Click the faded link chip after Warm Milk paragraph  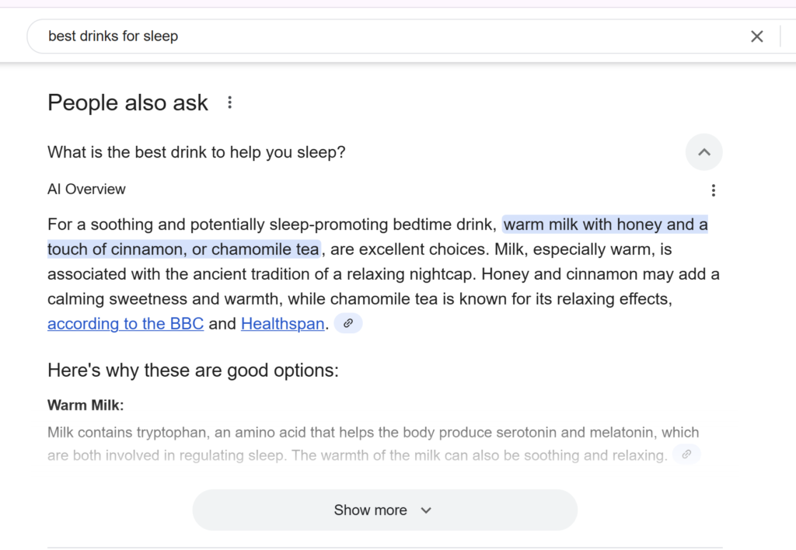pyautogui.click(x=686, y=454)
